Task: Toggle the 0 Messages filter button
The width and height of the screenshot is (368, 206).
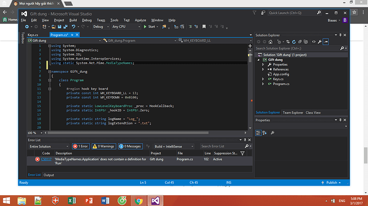Action: (x=131, y=146)
